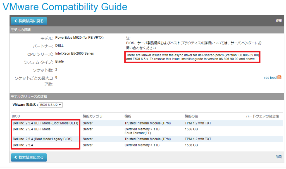Click the bottom 印刷 print link
The image size is (286, 169).
tap(278, 157)
